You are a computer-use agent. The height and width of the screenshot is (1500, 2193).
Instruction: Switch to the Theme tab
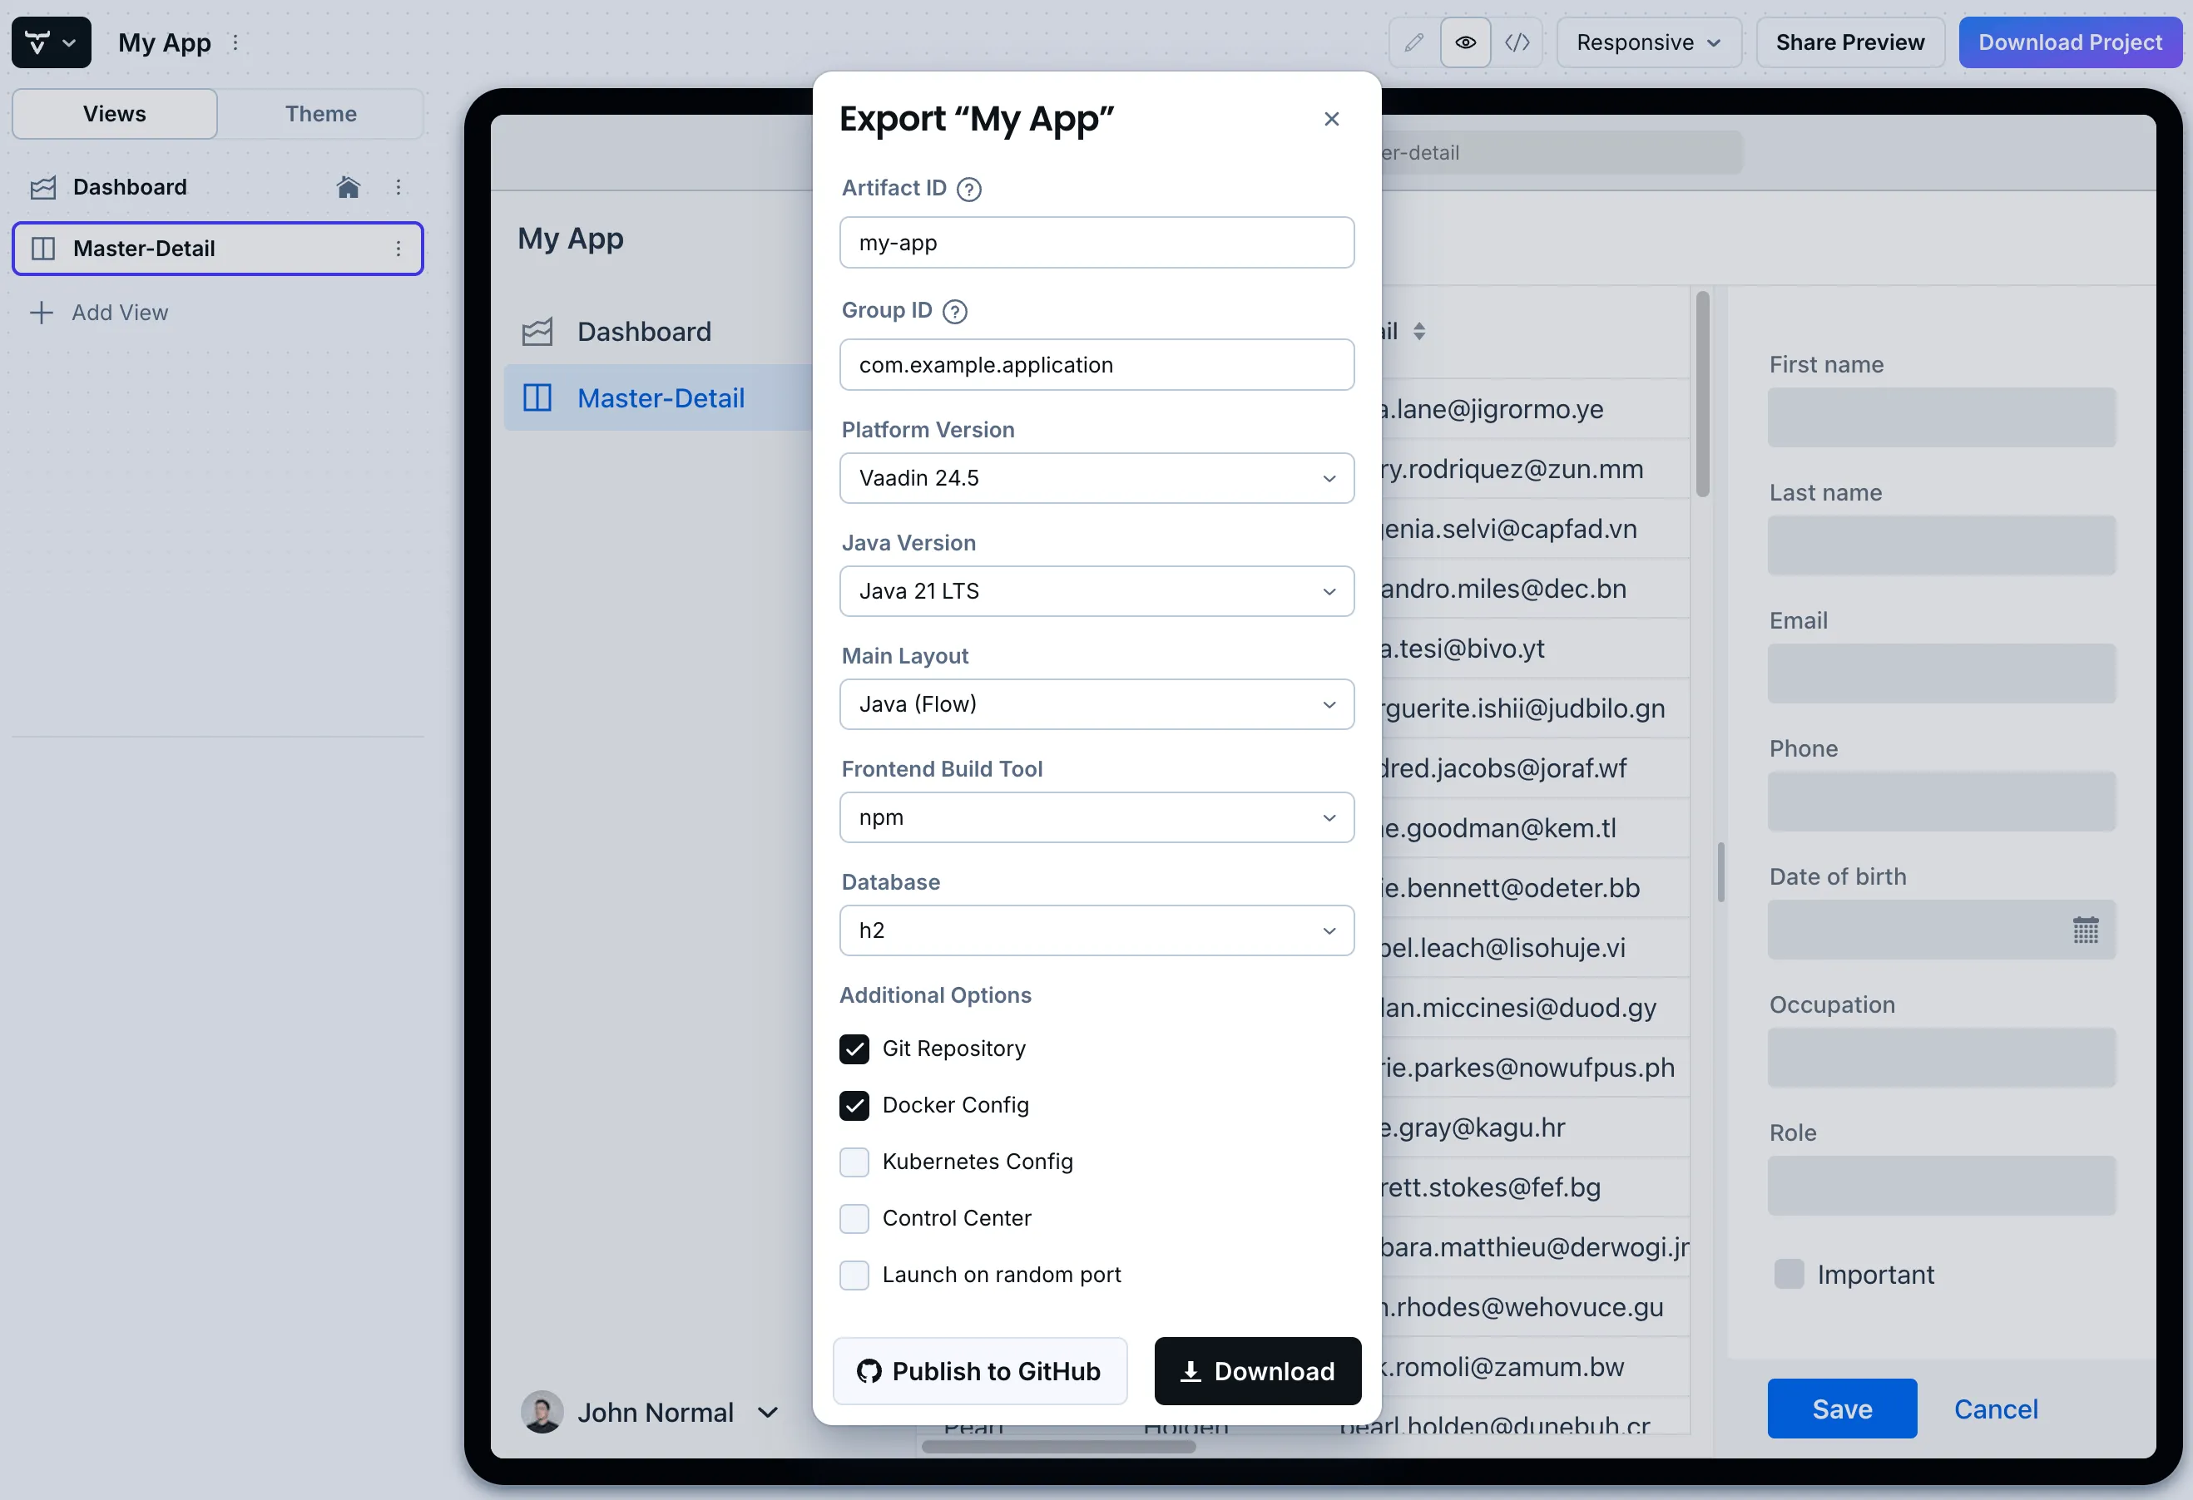[321, 113]
